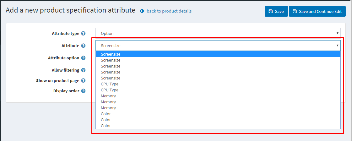Image resolution: width=352 pixels, height=141 pixels.
Task: Pick the topmost Memory list option
Action: (x=218, y=96)
